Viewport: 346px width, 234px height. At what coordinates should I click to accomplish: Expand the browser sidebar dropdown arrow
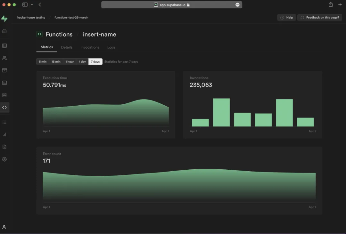(x=32, y=5)
